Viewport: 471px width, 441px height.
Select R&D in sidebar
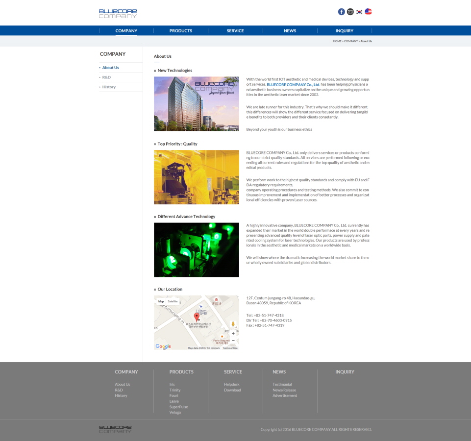pos(106,77)
